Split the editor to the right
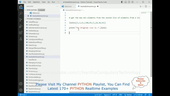 tap(146, 6)
